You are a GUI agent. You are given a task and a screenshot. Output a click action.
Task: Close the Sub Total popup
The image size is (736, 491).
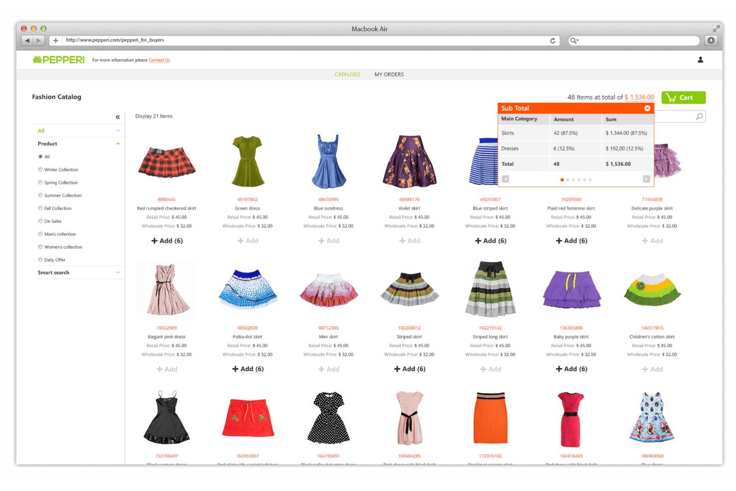647,108
